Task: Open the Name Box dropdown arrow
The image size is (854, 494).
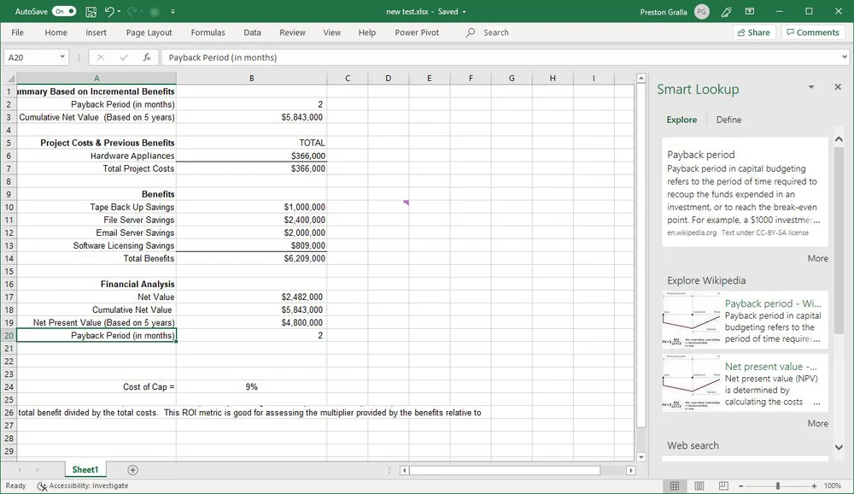Action: pos(62,57)
